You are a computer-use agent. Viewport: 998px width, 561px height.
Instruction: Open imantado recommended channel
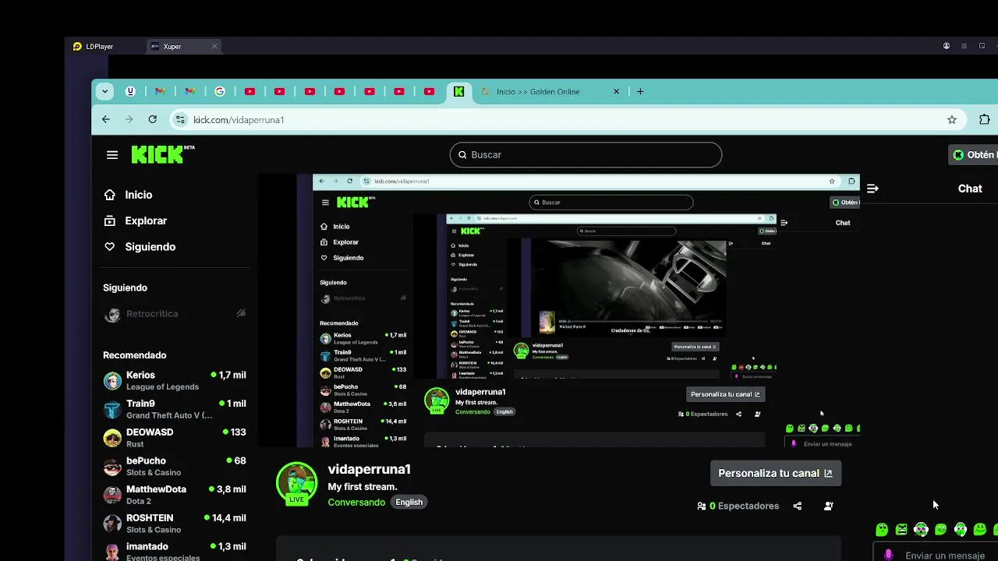click(175, 550)
